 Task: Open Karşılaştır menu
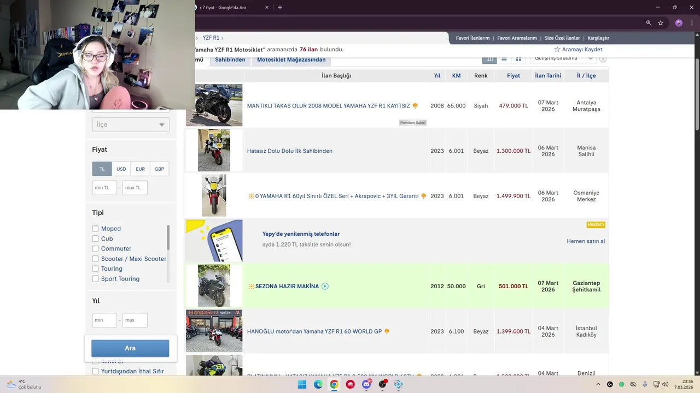598,38
